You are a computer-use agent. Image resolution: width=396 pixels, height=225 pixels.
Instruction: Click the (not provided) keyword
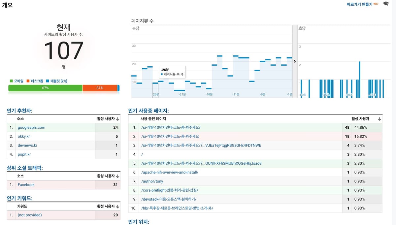tap(30, 215)
